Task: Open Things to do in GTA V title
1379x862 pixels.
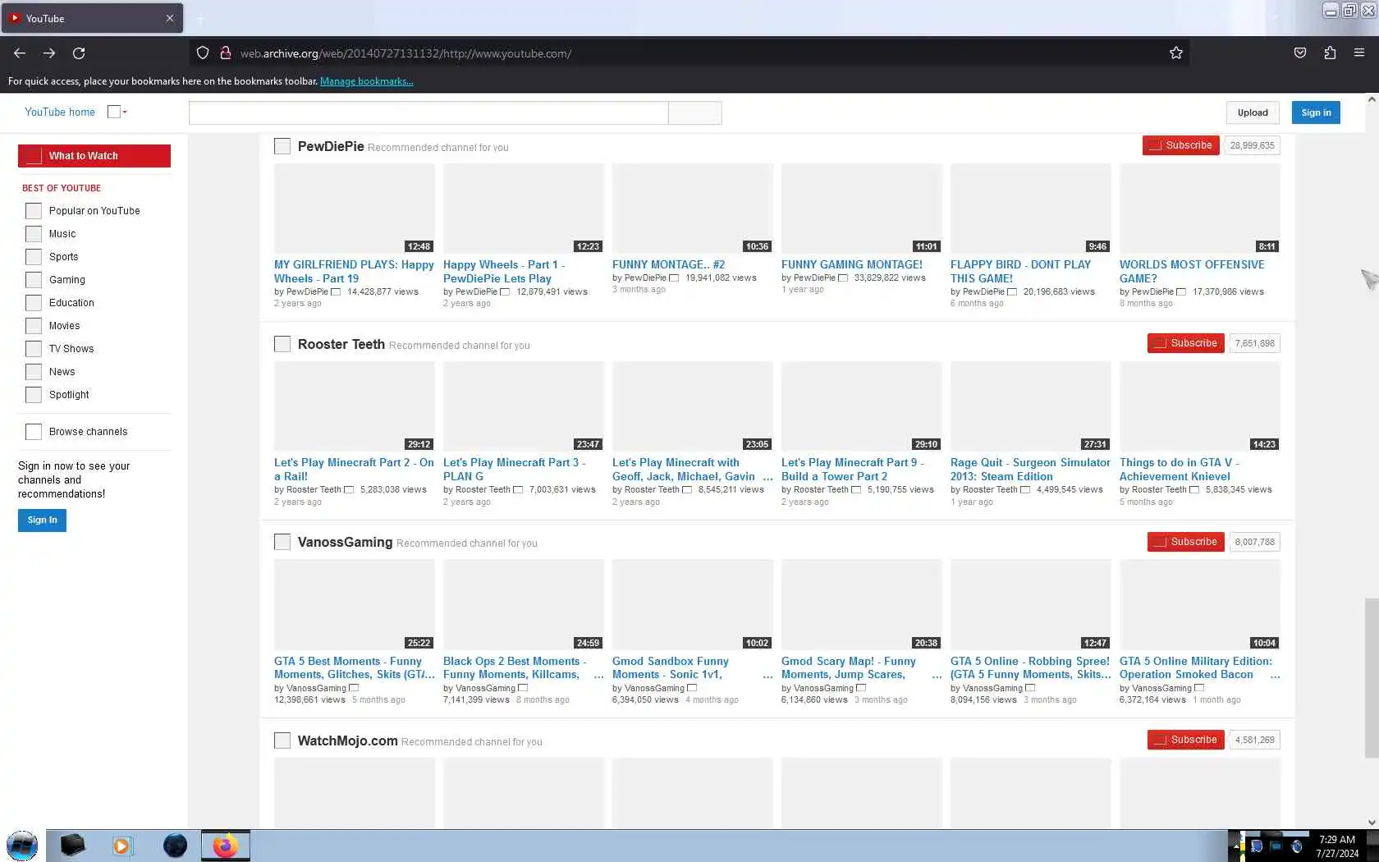Action: pos(1180,470)
